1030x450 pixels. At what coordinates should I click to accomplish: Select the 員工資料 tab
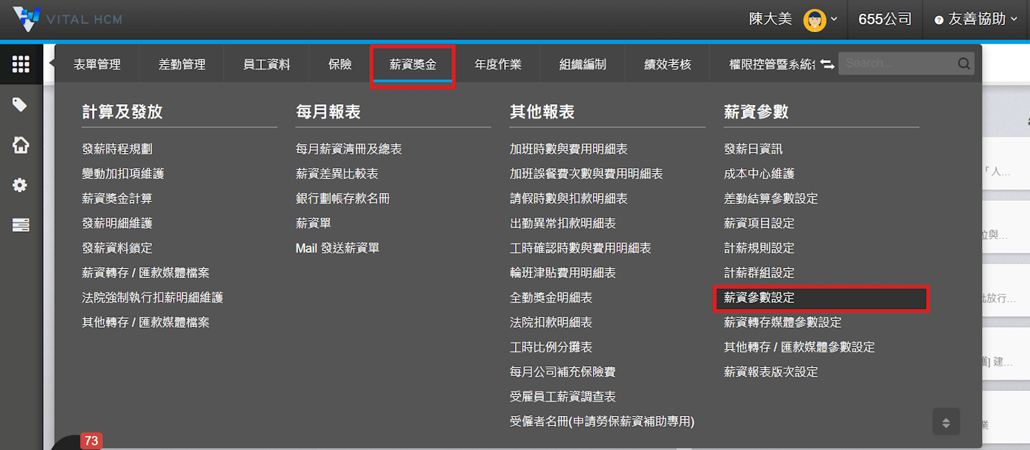coord(267,64)
